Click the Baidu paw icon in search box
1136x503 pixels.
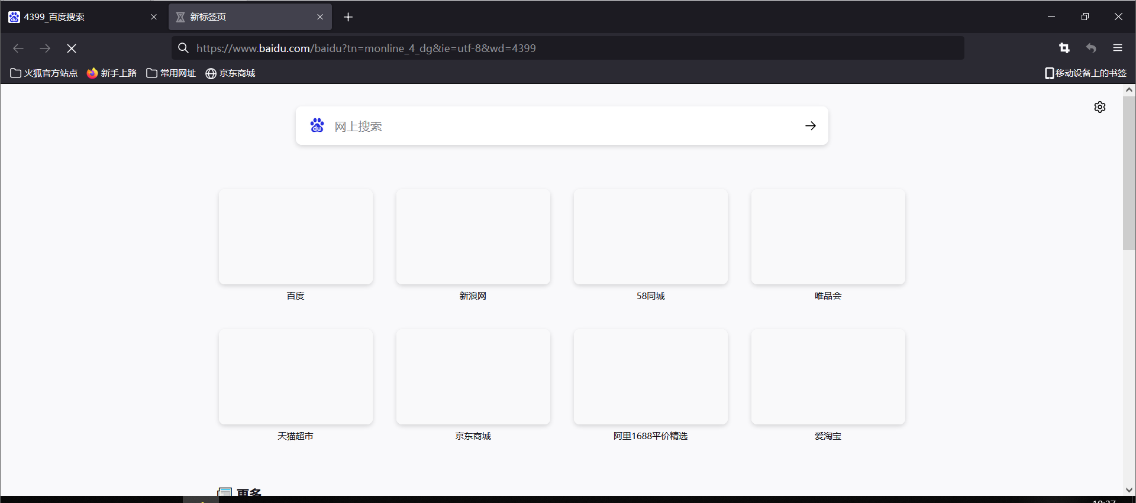click(x=317, y=125)
